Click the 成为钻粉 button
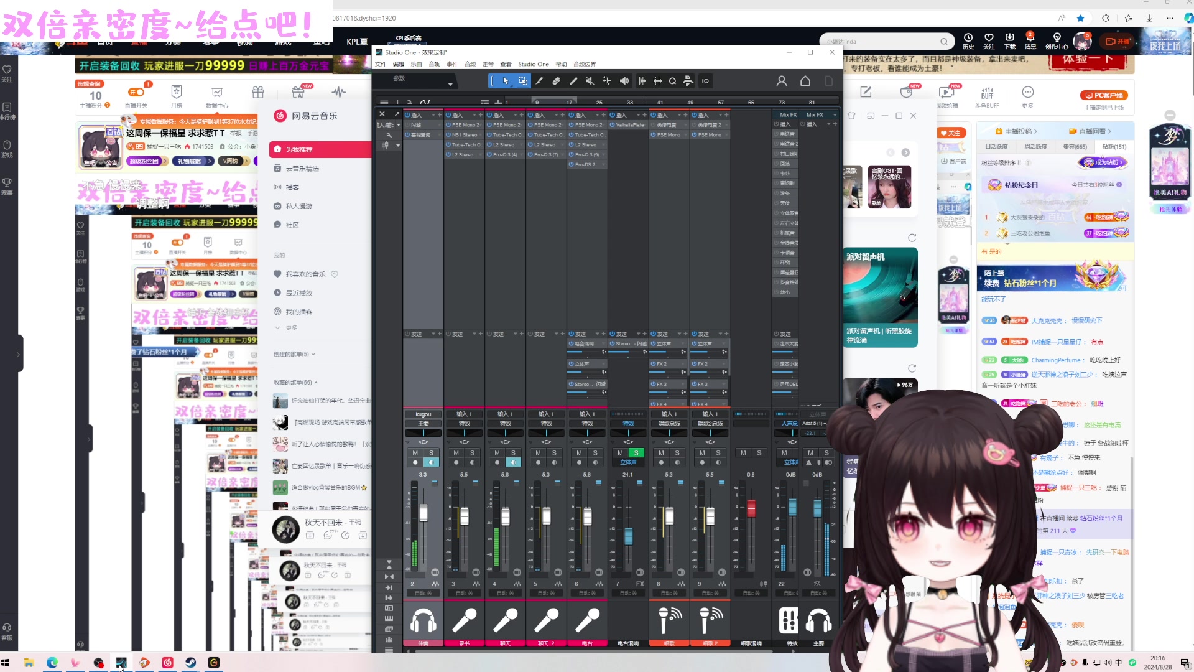The image size is (1194, 672). (x=1103, y=162)
